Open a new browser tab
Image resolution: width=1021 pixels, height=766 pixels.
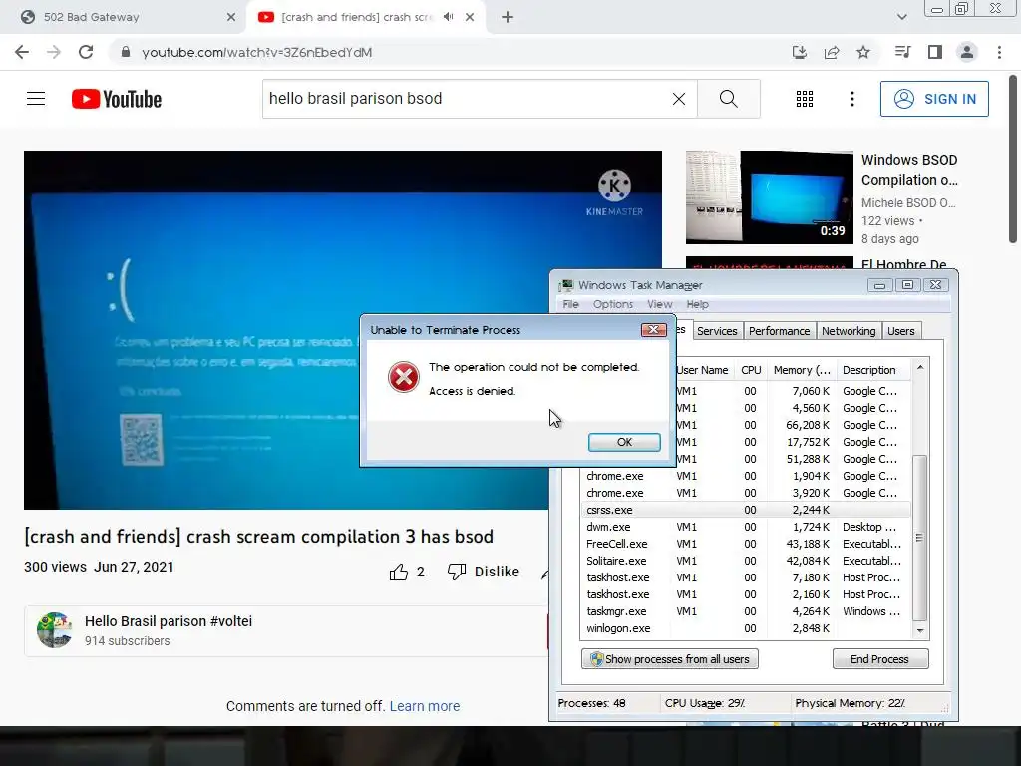pyautogui.click(x=508, y=17)
